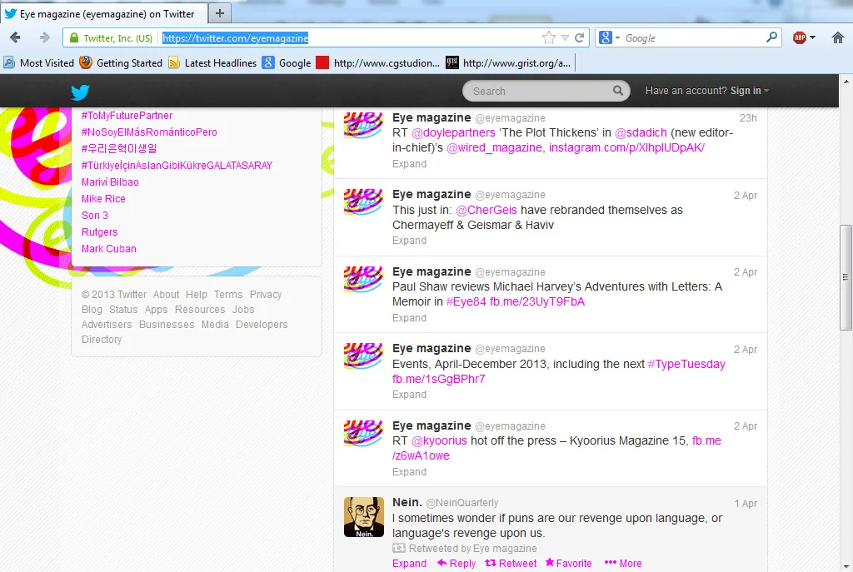Click Reply under the Nein tweet
This screenshot has width=853, height=572.
click(456, 564)
